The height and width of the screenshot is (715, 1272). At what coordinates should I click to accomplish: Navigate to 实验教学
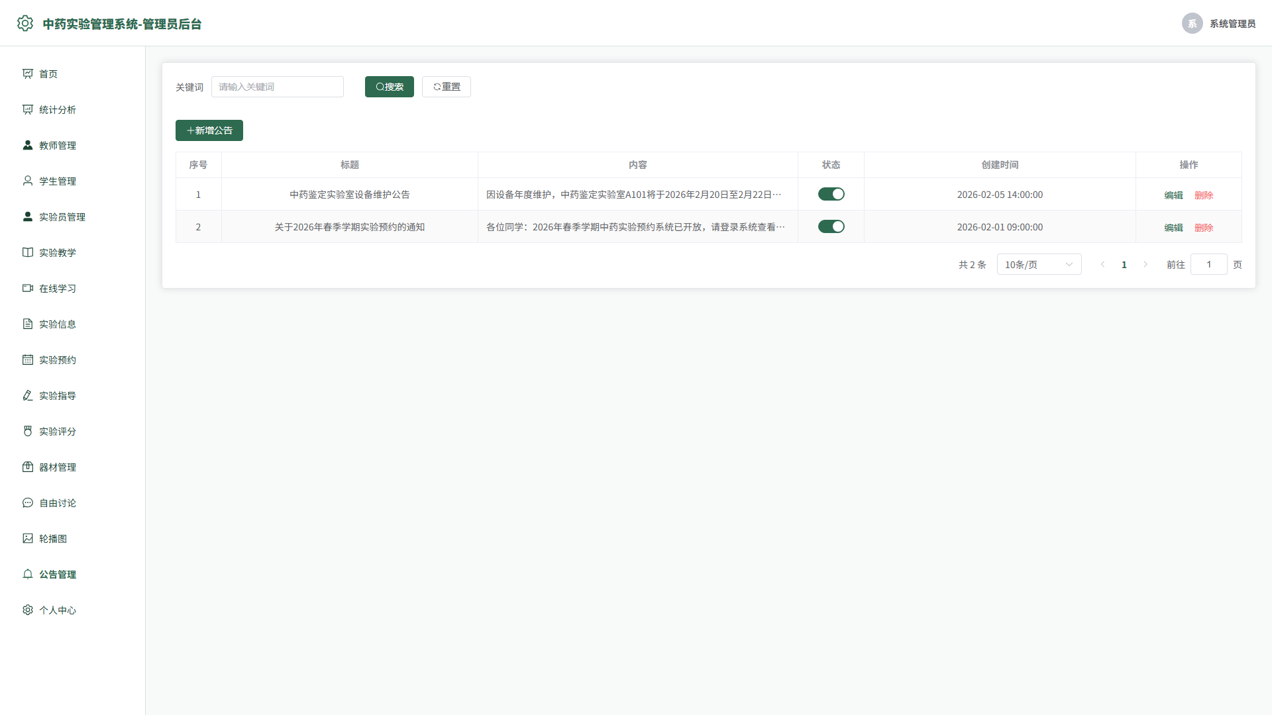coord(73,252)
